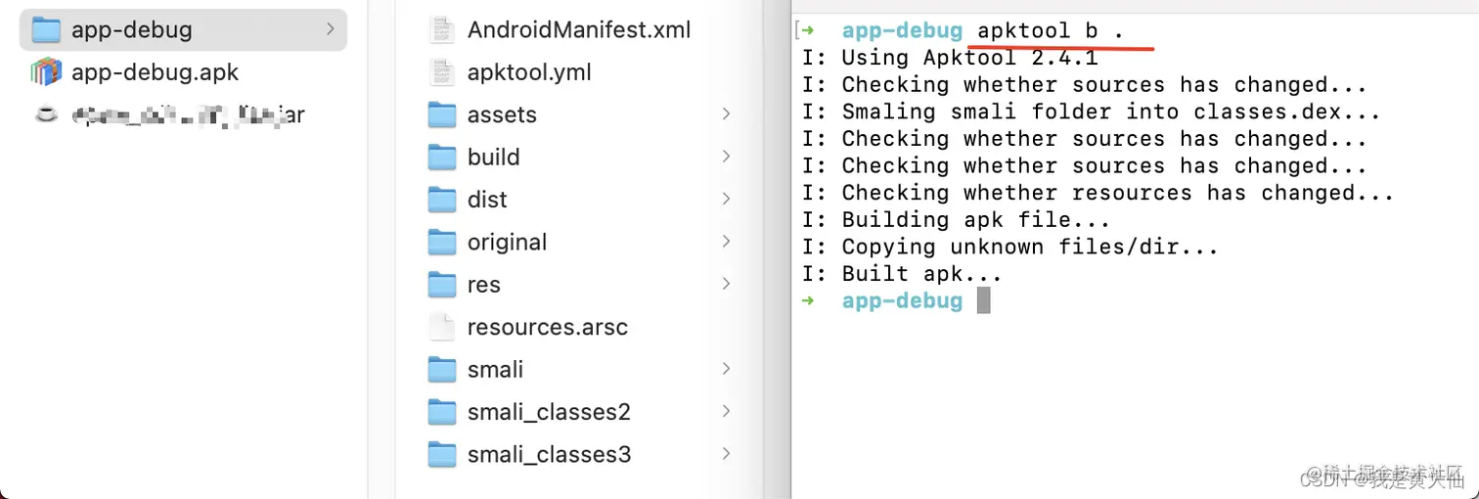Screen dimensions: 1479x499
Task: Select the app-debug folder icon
Action: [x=46, y=29]
